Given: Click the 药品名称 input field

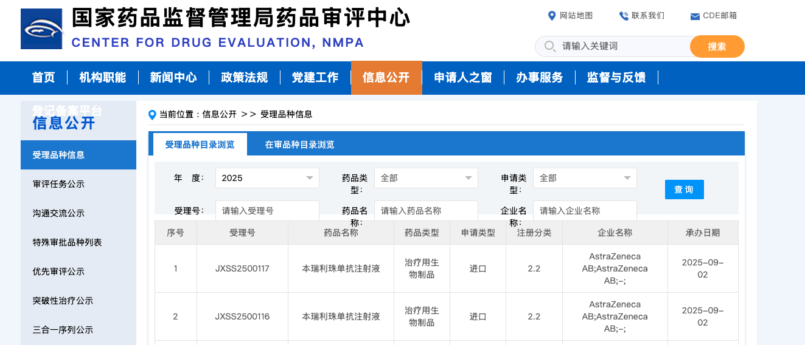Looking at the screenshot, I should click(x=426, y=211).
